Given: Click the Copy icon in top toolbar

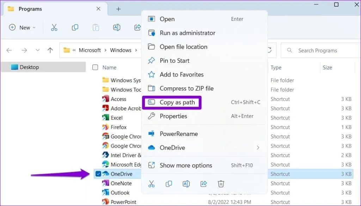Looking at the screenshot, I should click(x=75, y=27).
